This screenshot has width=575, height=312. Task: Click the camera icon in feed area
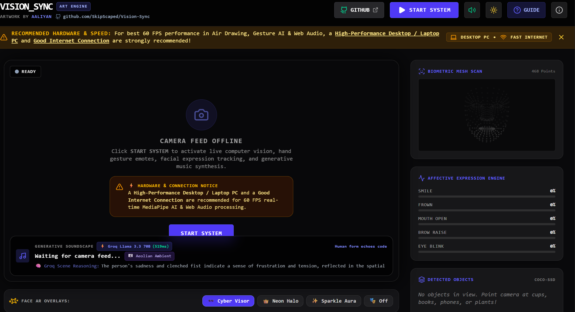point(201,115)
